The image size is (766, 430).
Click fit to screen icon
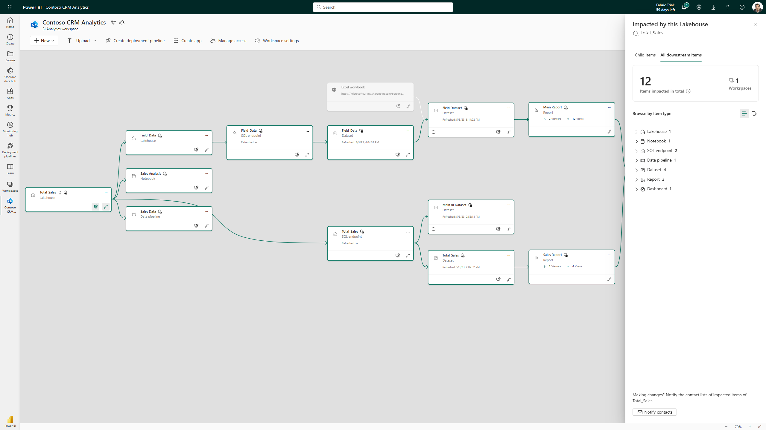pyautogui.click(x=760, y=426)
